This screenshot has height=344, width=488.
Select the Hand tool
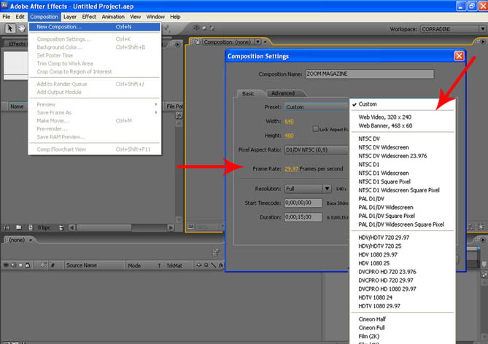coord(21,28)
